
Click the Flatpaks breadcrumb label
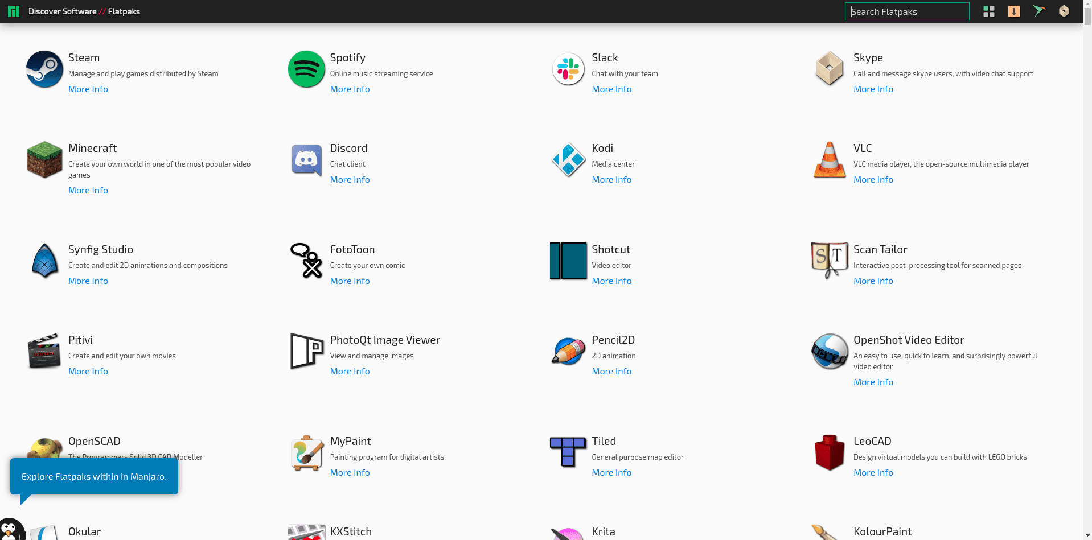click(x=124, y=11)
